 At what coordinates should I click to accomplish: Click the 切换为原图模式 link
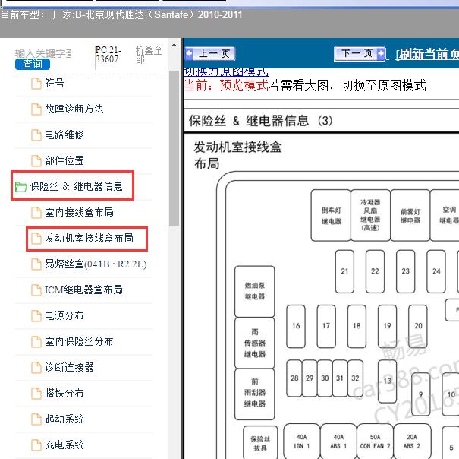tap(225, 72)
